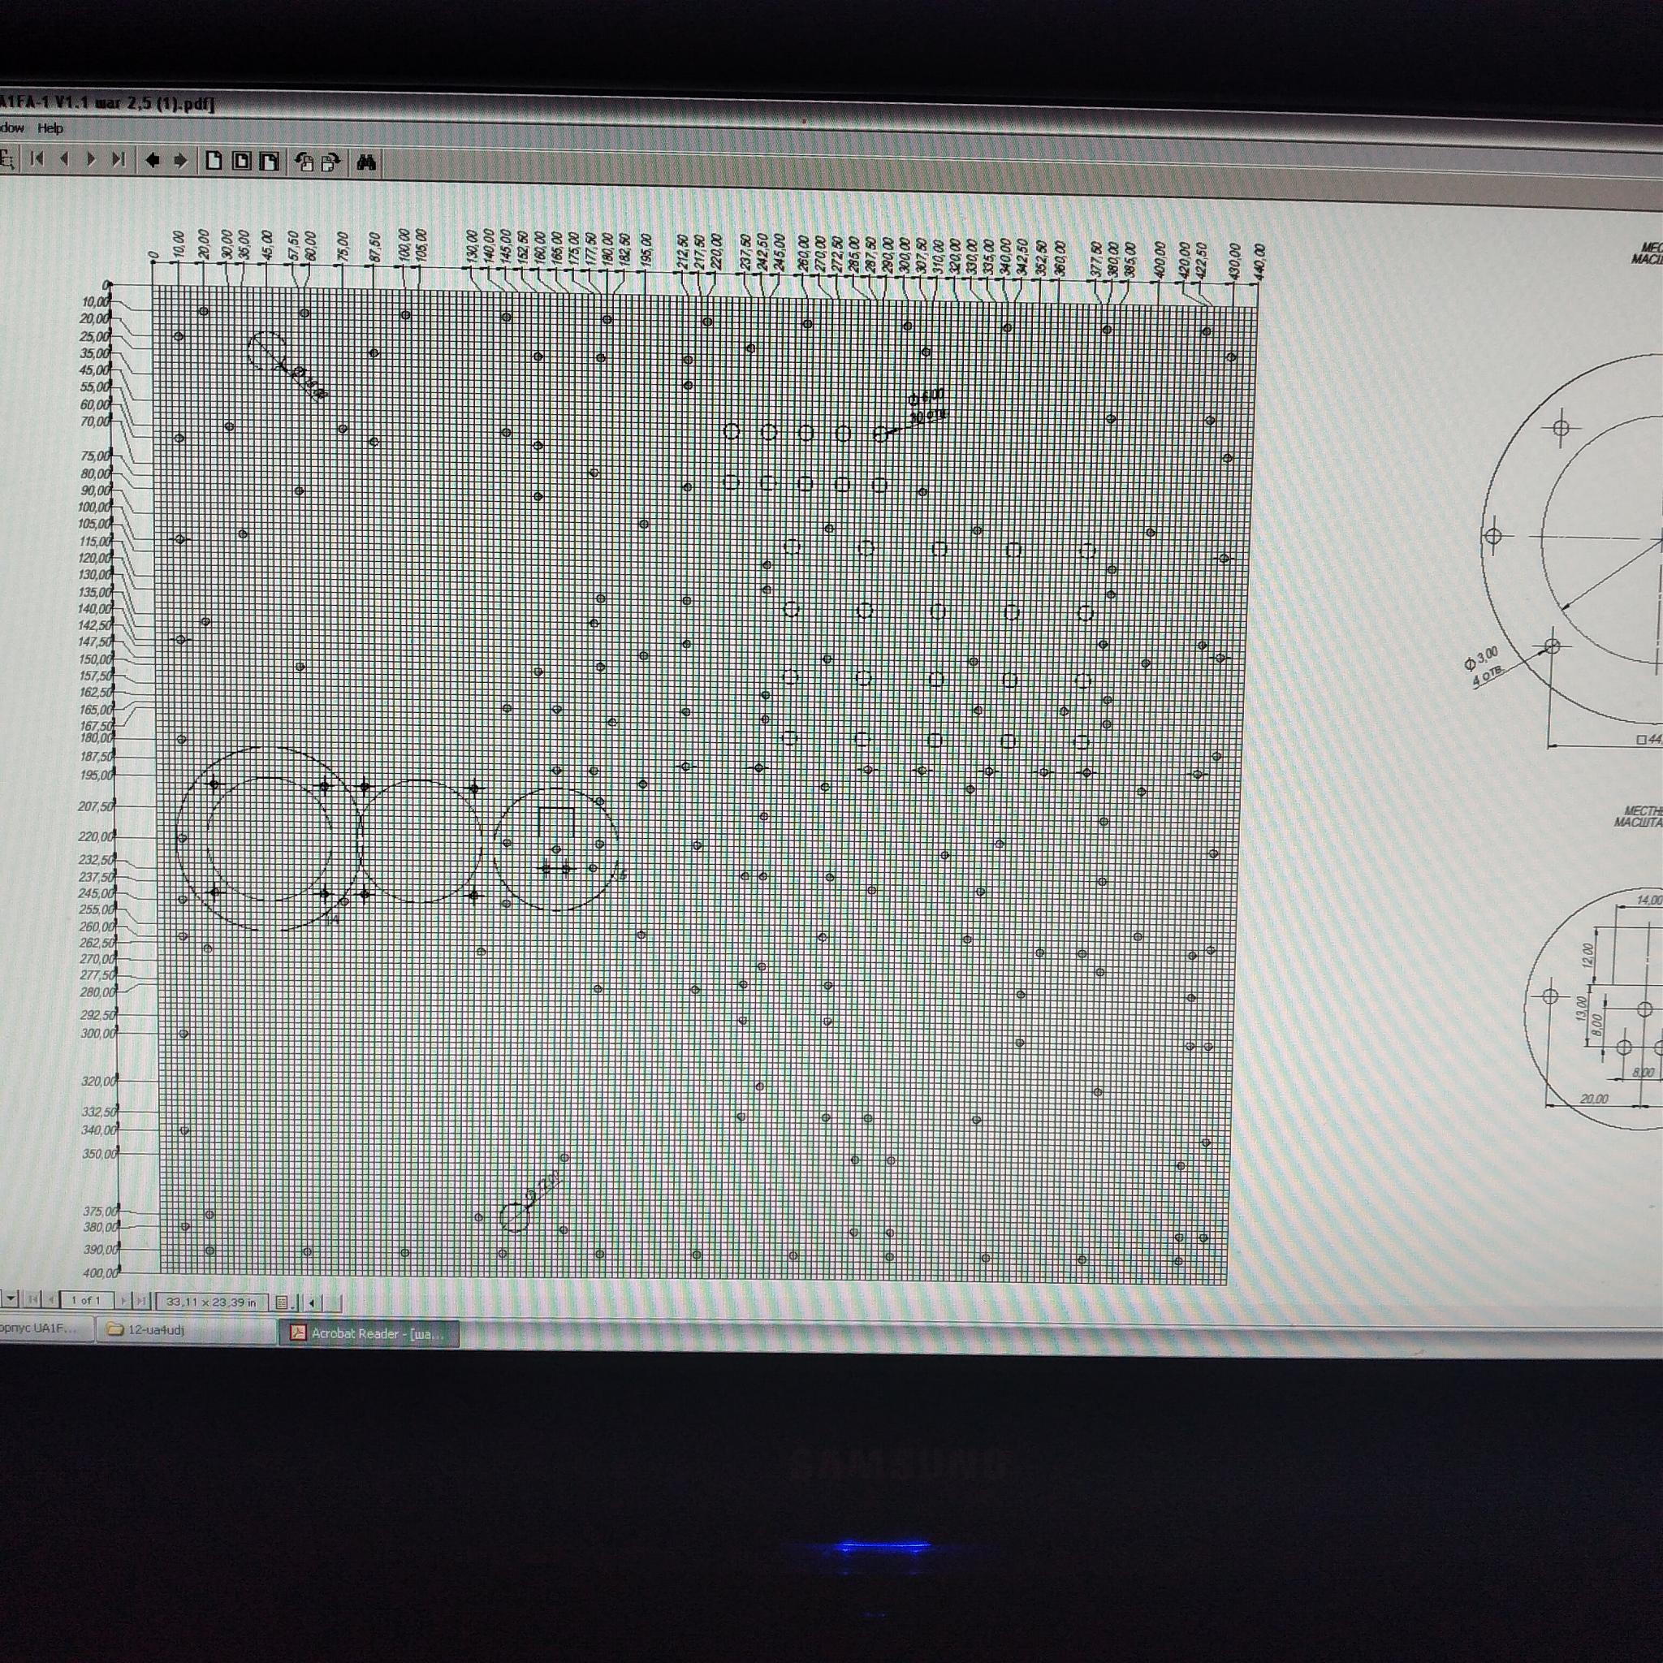Switch to 12-ua4udj folder in taskbar

155,1330
